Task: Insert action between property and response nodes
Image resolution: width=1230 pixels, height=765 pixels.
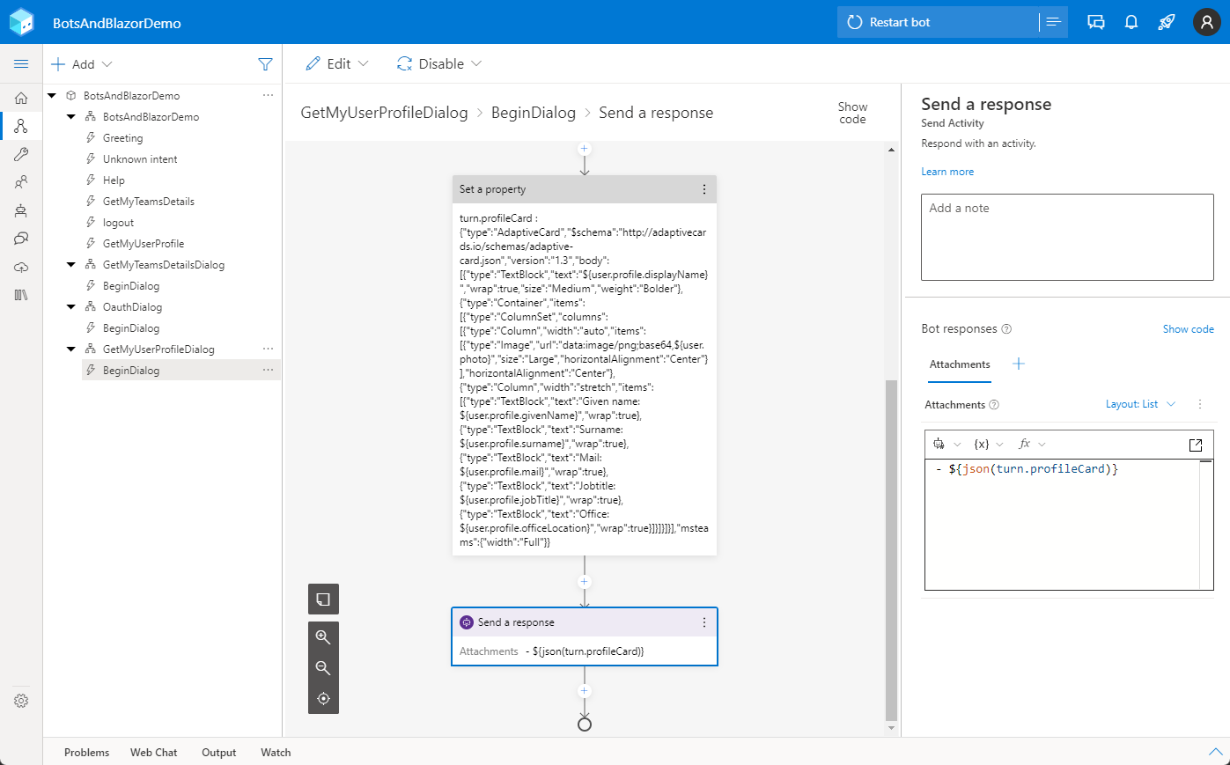Action: click(x=584, y=582)
